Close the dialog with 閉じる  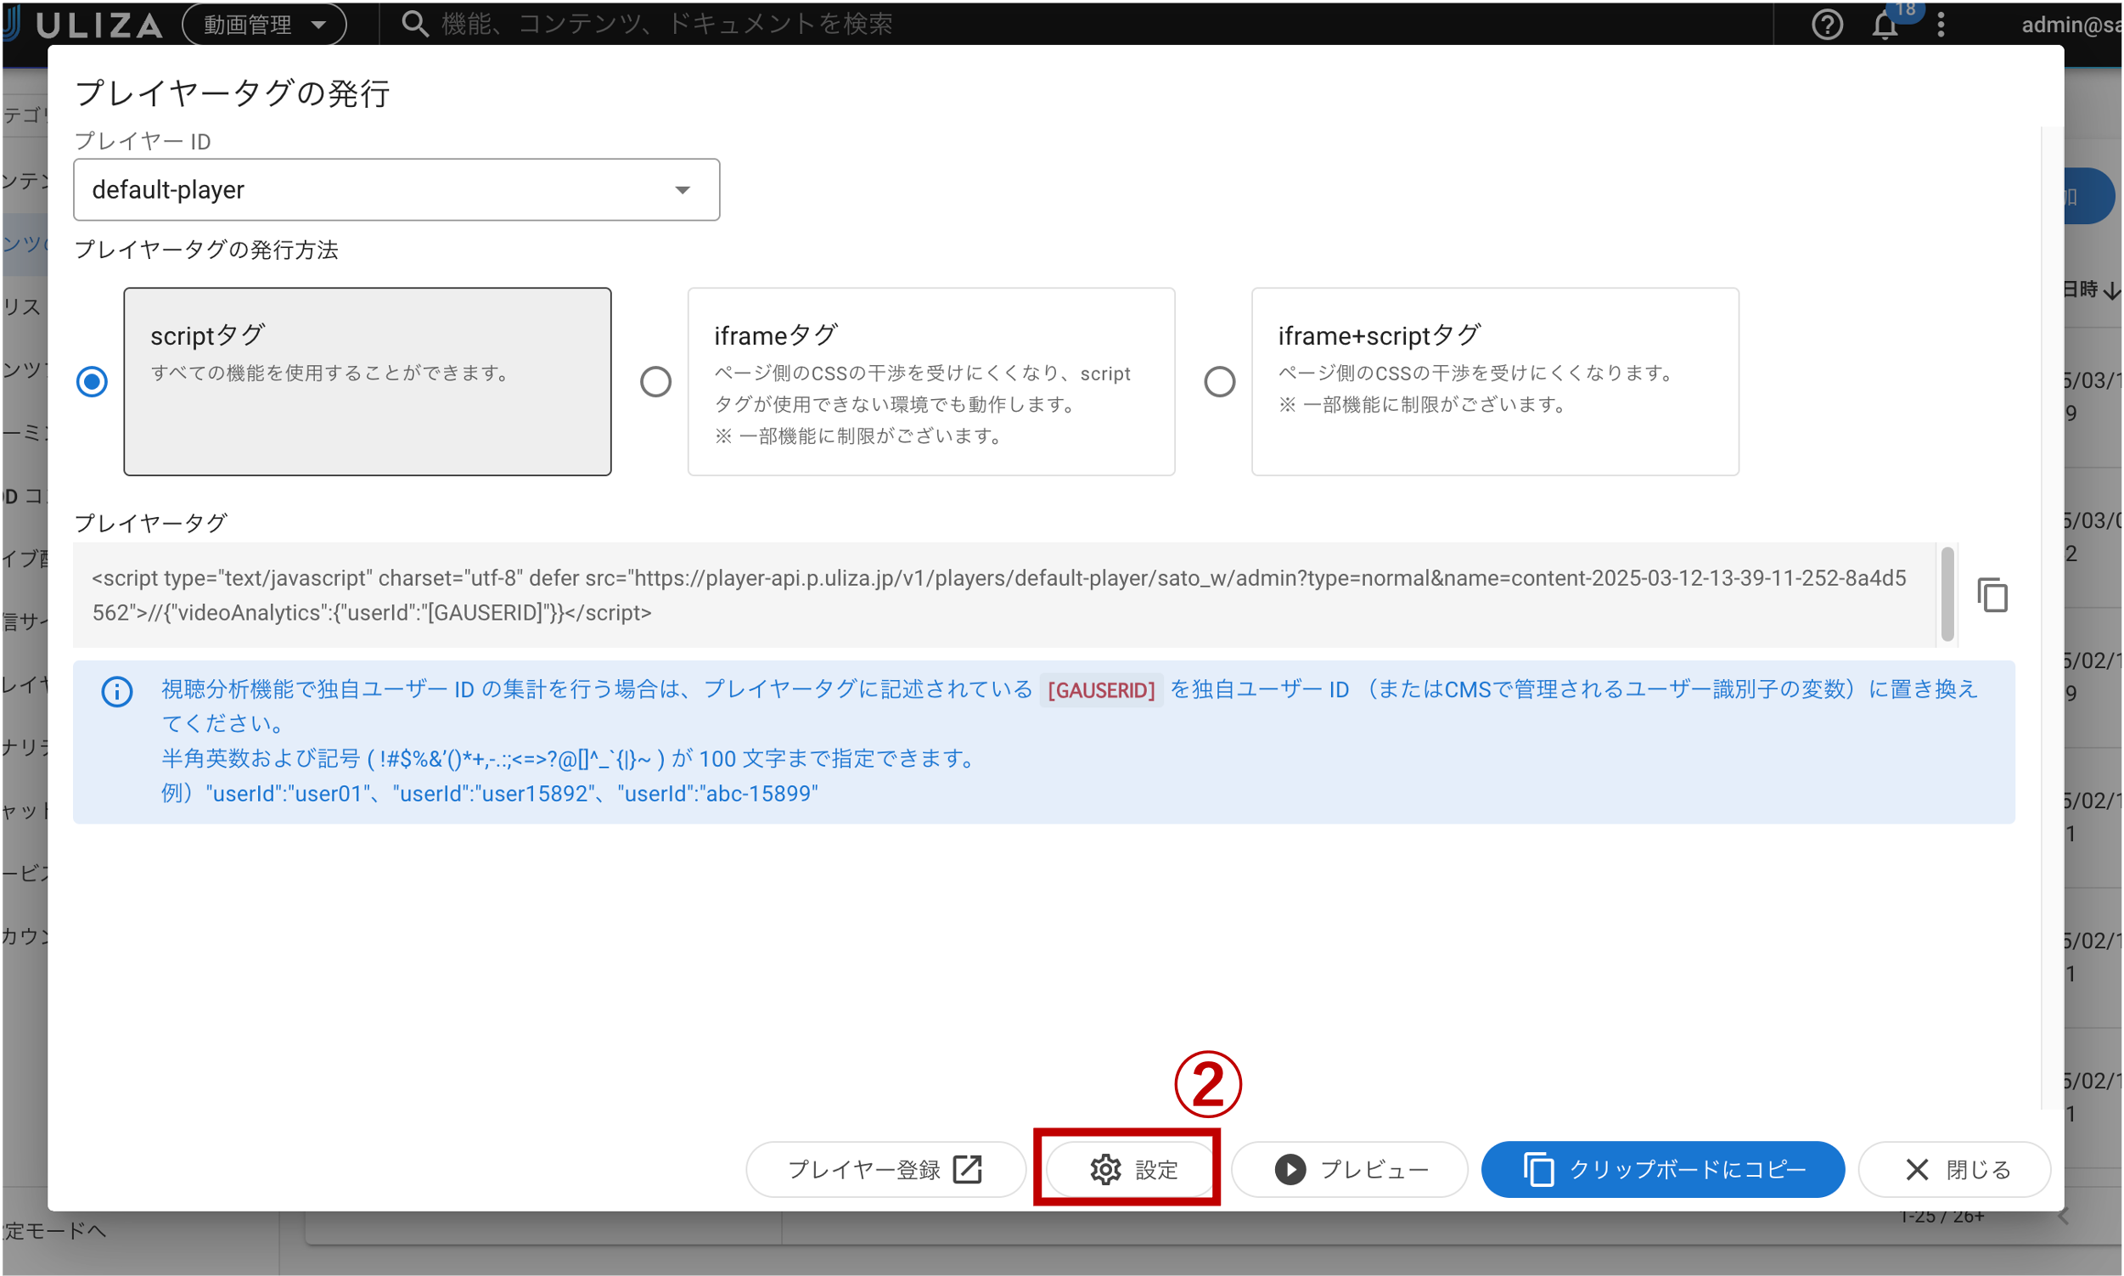click(x=1954, y=1168)
